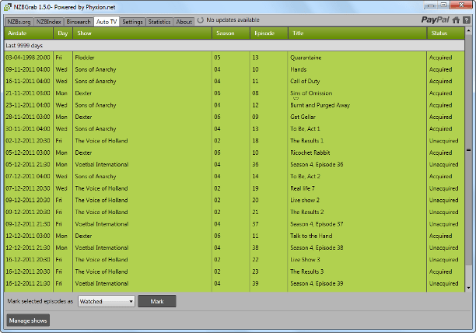Select episode titled 'Talk to the Hand'
Image resolution: width=476 pixels, height=333 pixels.
click(311, 236)
